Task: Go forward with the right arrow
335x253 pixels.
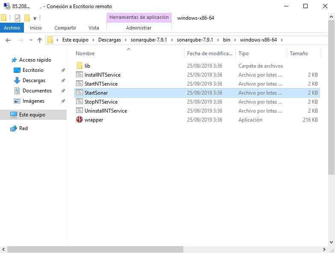Action: (21, 40)
